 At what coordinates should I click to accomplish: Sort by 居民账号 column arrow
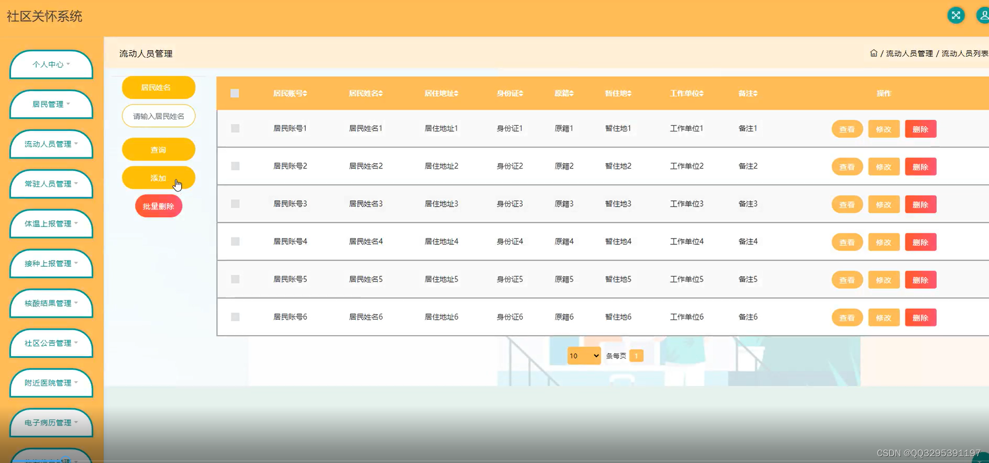305,94
